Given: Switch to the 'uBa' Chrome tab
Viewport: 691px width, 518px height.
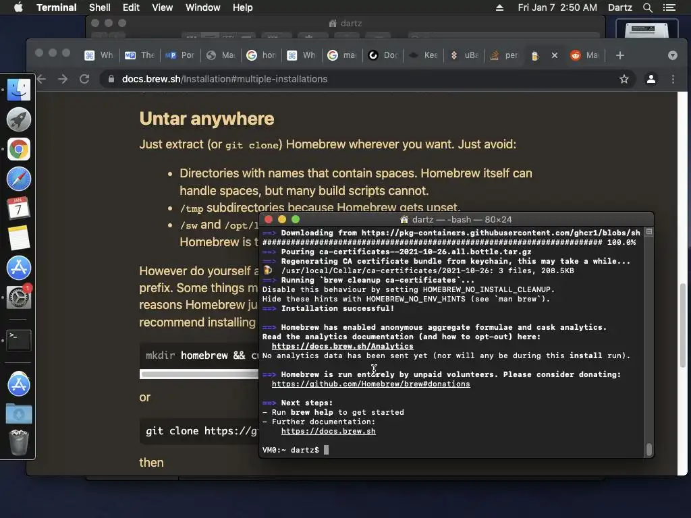Looking at the screenshot, I should tap(464, 55).
